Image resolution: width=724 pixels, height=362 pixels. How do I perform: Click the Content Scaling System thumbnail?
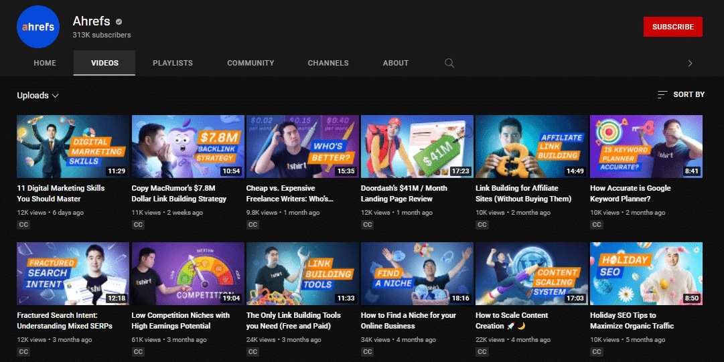point(532,274)
